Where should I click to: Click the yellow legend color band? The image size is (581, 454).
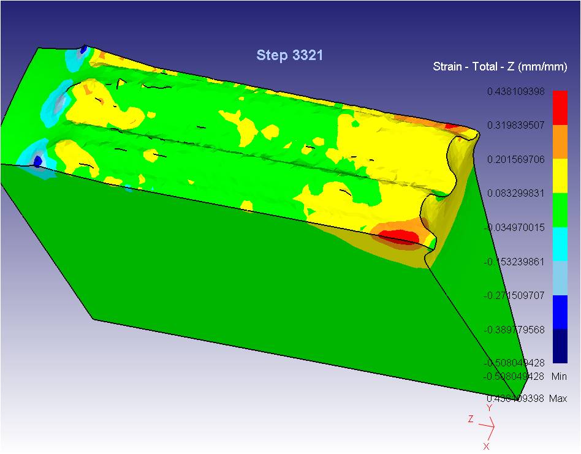[560, 176]
